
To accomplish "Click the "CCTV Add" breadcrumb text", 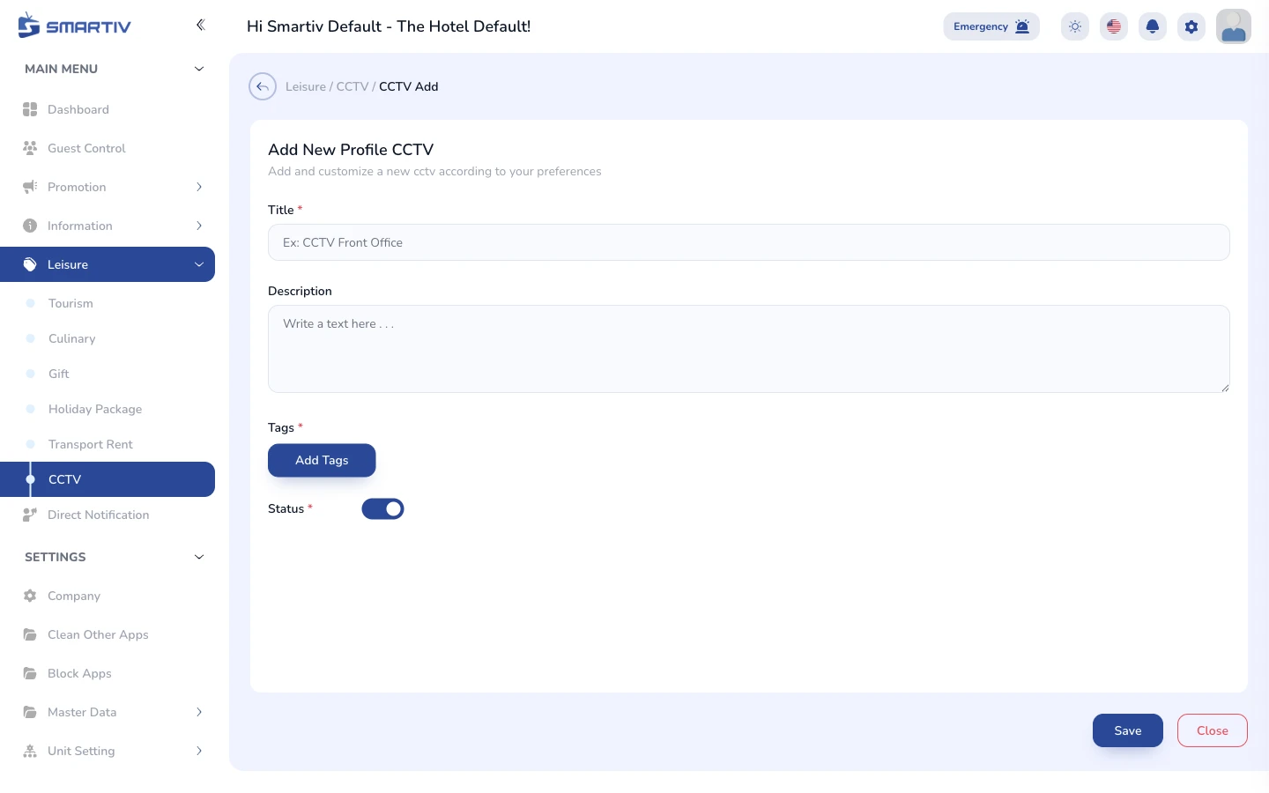I will point(409,86).
